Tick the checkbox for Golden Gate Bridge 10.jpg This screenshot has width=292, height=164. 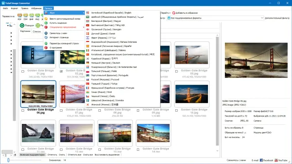pos(177,110)
